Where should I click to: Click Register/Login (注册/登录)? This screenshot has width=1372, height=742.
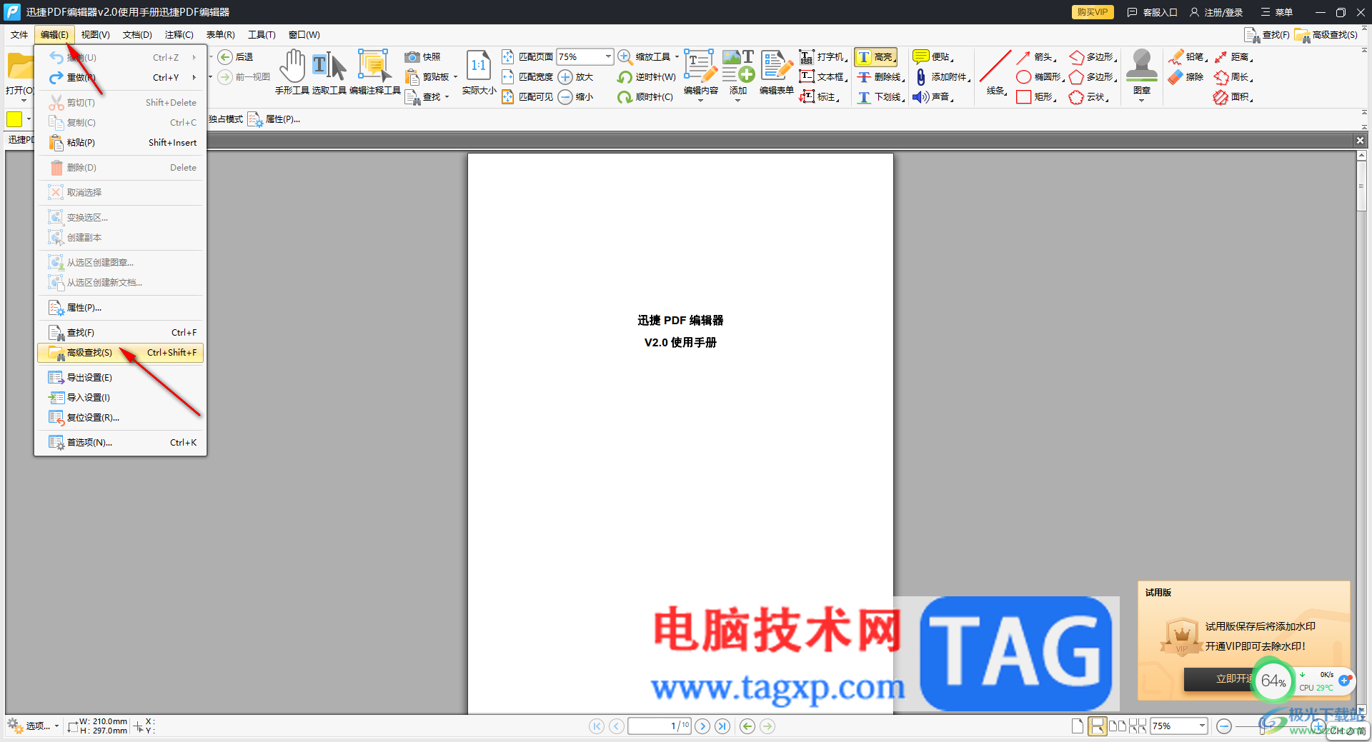coord(1216,12)
